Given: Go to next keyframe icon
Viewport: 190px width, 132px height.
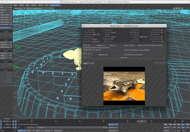Looking at the screenshot, I should (x=183, y=125).
